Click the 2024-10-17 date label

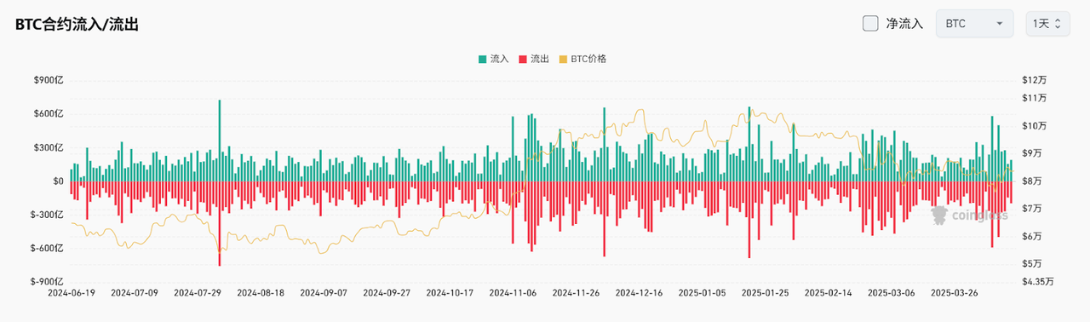[450, 292]
